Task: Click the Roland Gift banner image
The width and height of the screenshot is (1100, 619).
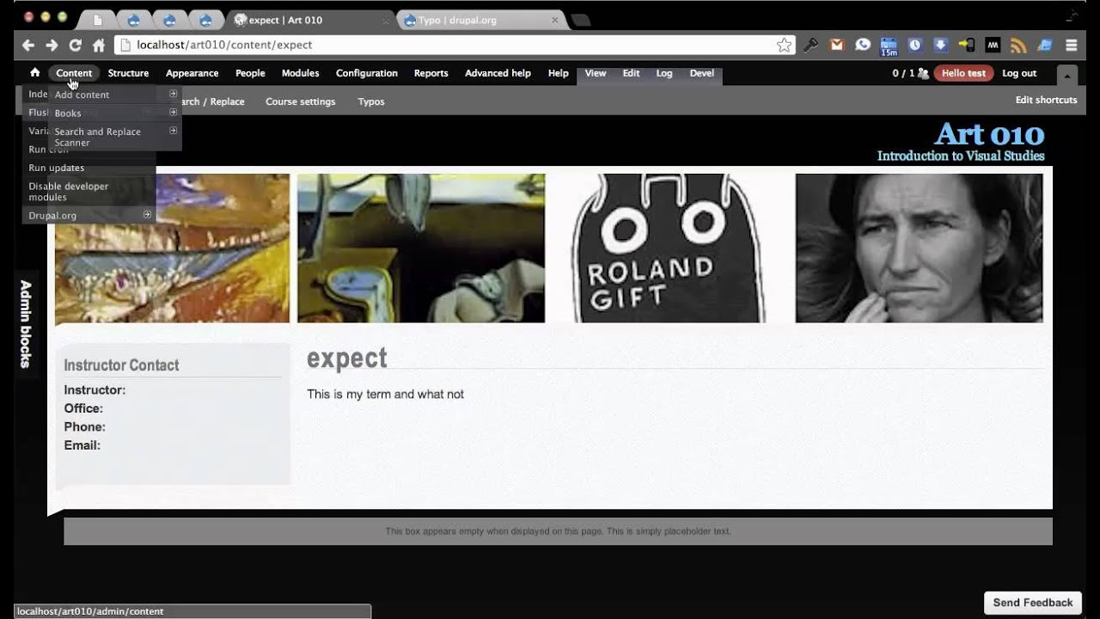Action: tap(669, 248)
